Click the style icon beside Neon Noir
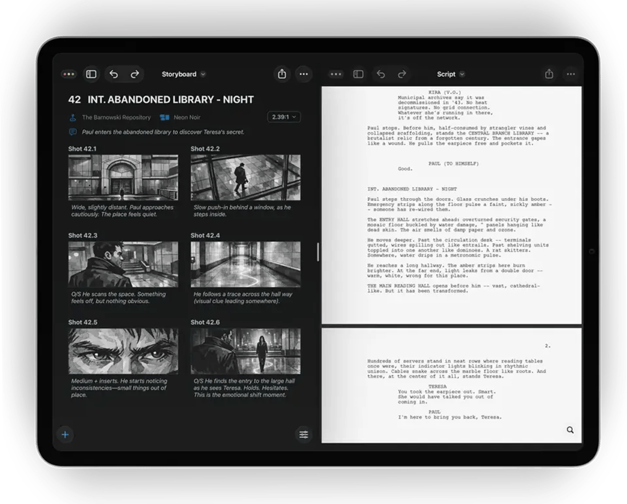 (x=165, y=117)
